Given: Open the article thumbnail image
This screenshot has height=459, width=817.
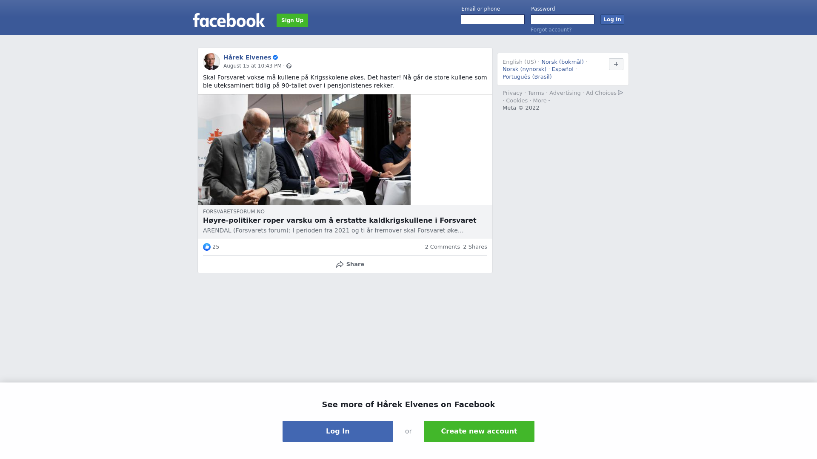Looking at the screenshot, I should coord(304,150).
